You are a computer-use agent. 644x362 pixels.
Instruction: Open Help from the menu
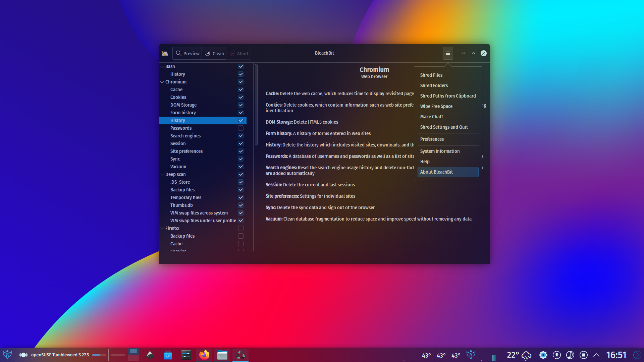click(448, 162)
